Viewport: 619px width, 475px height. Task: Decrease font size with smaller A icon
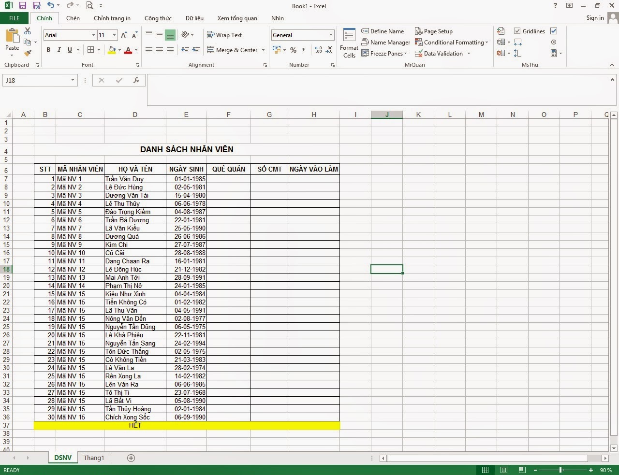pyautogui.click(x=134, y=35)
